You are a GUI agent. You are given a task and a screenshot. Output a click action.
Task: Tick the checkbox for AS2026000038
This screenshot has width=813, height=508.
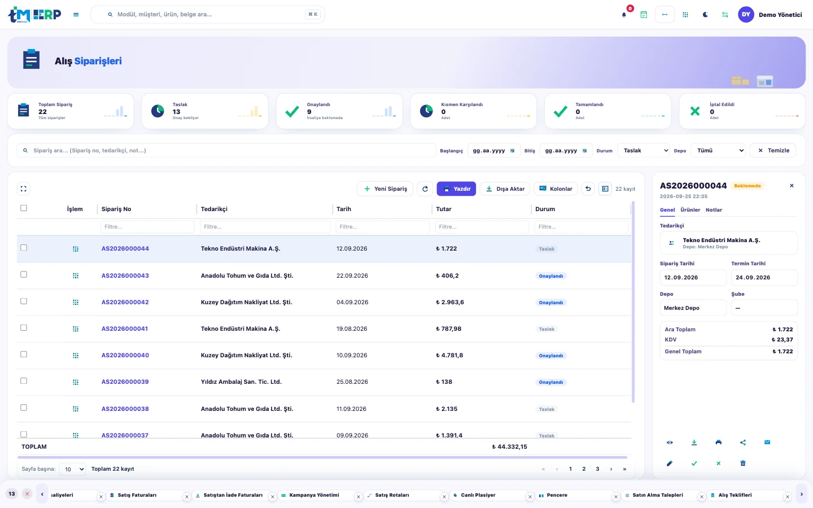(x=24, y=408)
